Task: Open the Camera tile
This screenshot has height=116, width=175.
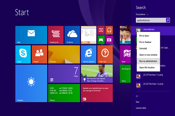Action: pyautogui.click(x=109, y=40)
